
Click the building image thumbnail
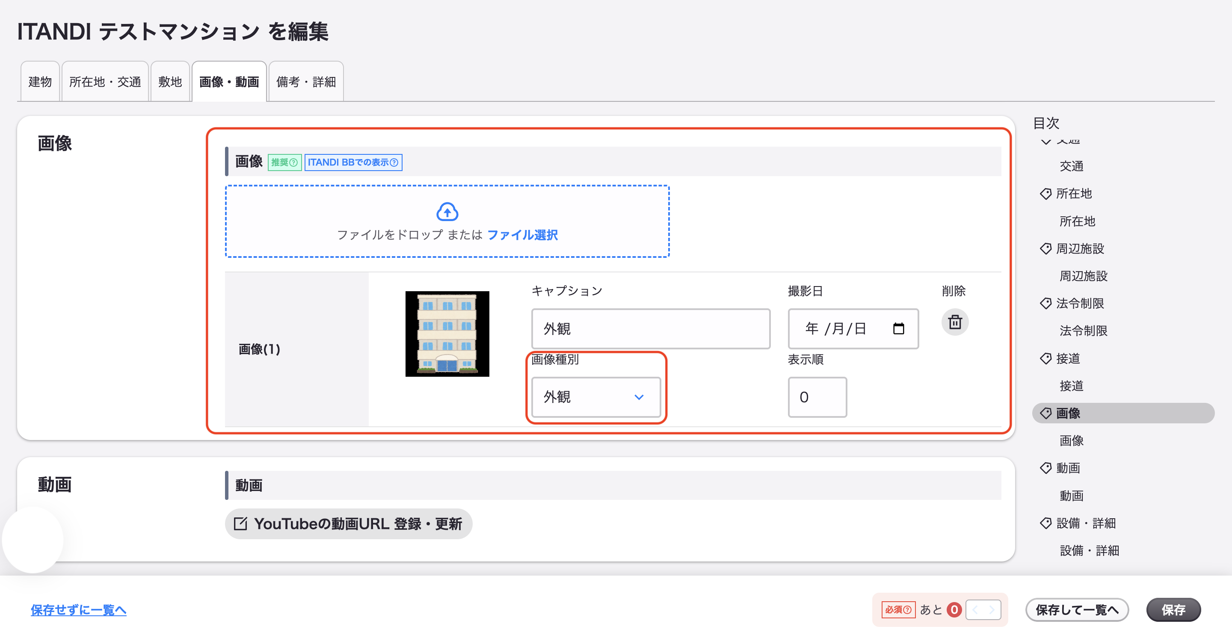tap(447, 334)
